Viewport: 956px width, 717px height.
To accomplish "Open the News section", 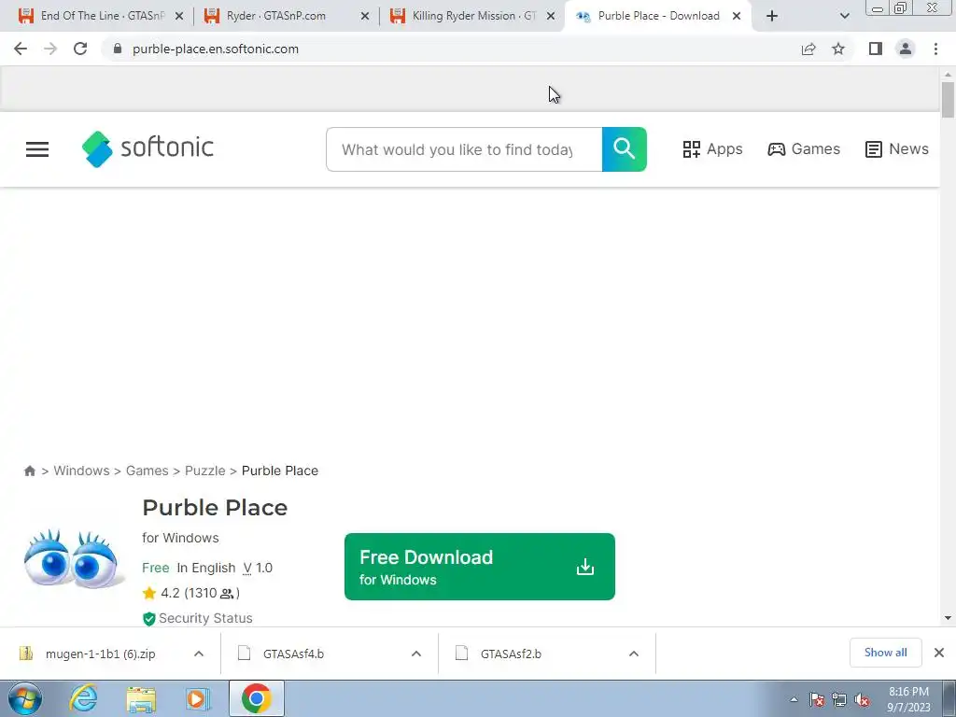I will (897, 149).
